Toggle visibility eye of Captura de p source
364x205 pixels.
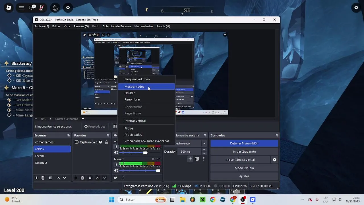[100, 142]
